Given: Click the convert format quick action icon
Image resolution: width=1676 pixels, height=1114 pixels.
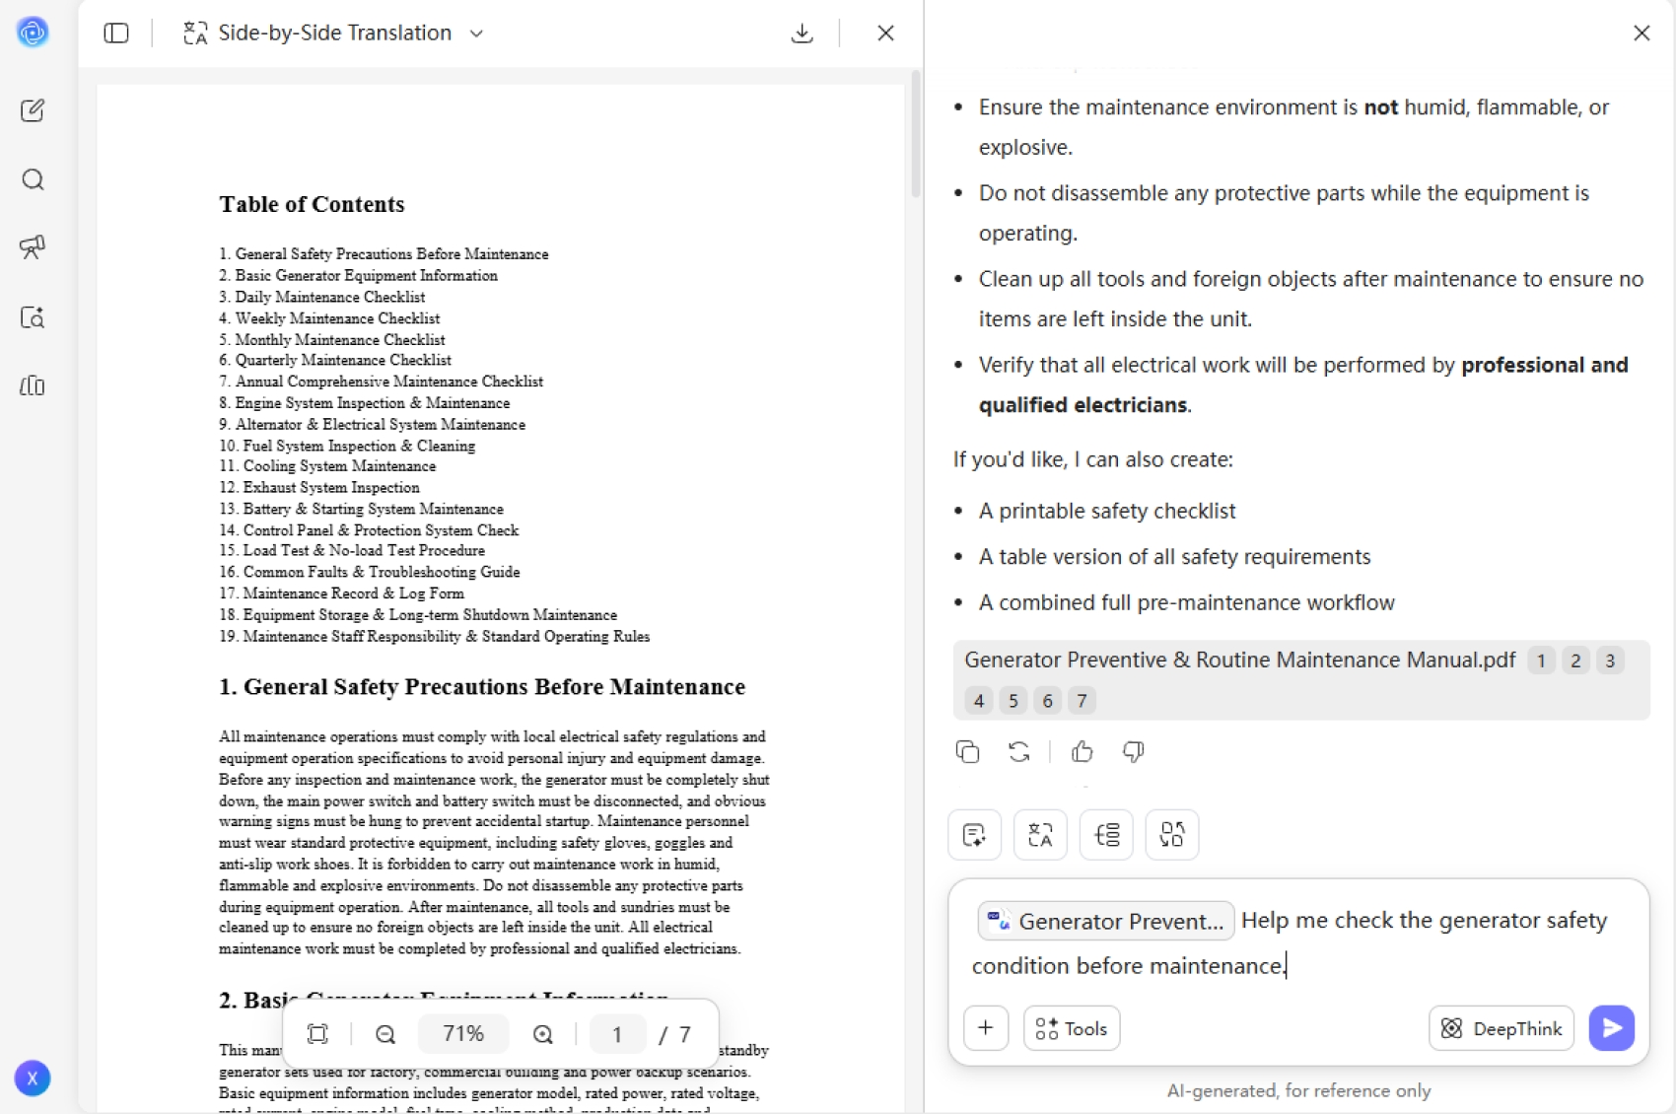Looking at the screenshot, I should (1172, 835).
